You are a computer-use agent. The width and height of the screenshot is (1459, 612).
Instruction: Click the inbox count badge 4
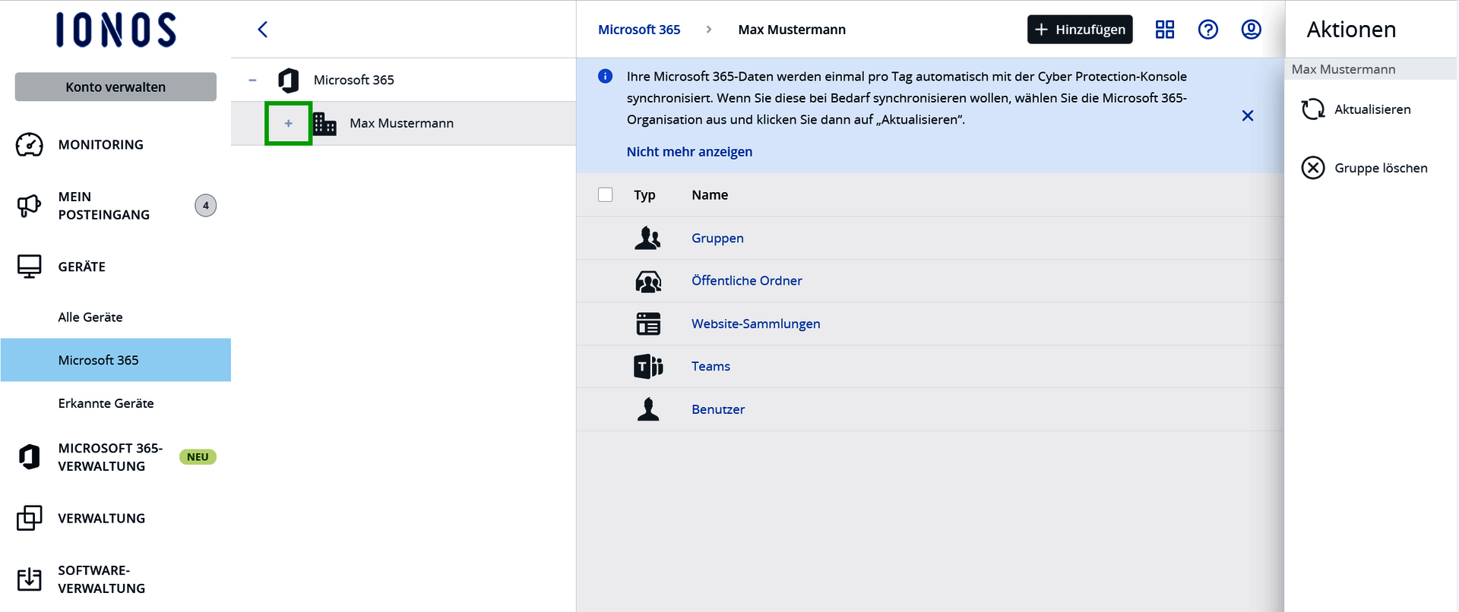(x=205, y=205)
